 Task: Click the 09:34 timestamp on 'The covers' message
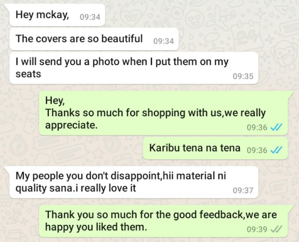[x=164, y=41]
